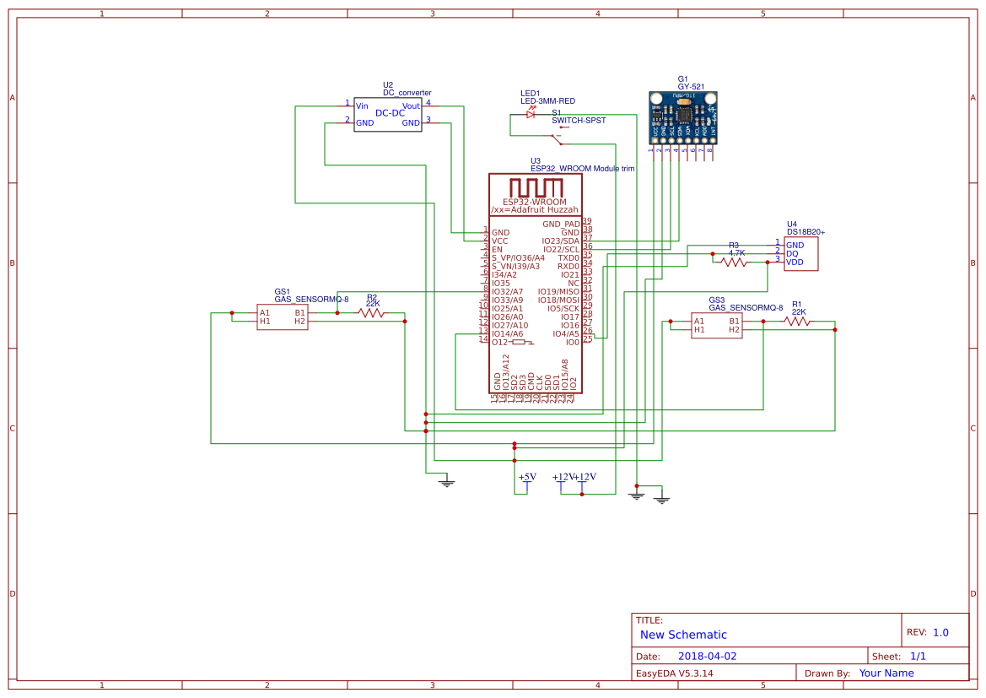Click the red LED1 diode symbol
The image size is (986, 698).
pos(531,114)
